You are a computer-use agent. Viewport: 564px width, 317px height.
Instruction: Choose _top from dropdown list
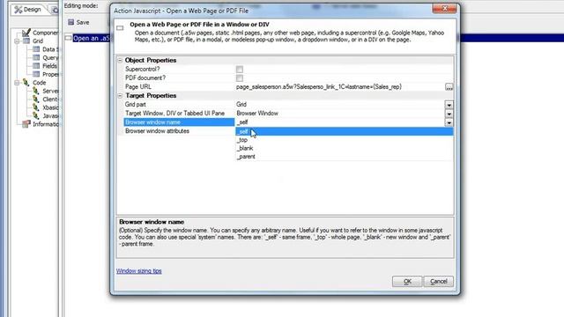(345, 140)
